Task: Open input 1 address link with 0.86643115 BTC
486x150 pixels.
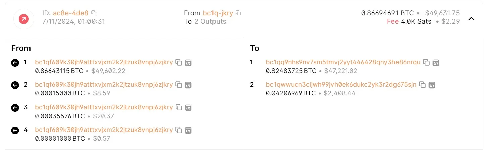Action: point(104,62)
